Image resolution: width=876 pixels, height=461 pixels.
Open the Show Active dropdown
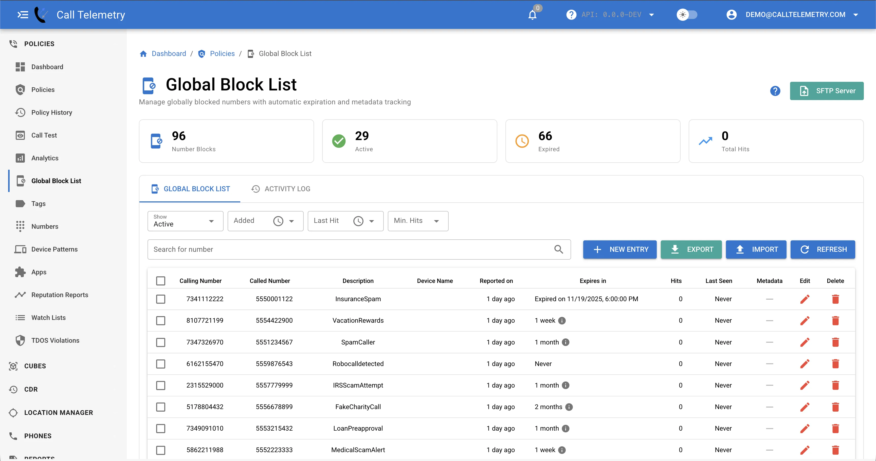click(185, 221)
